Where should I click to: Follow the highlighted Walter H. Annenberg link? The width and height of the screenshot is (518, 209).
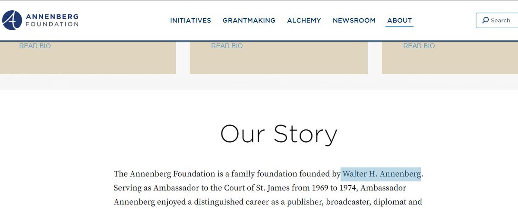[381, 174]
